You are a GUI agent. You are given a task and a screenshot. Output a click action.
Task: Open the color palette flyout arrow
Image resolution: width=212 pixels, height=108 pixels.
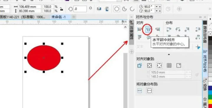pos(210,19)
